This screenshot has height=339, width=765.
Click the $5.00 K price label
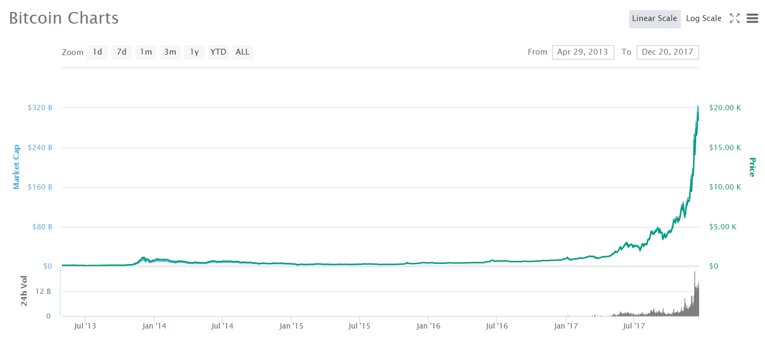pos(723,227)
